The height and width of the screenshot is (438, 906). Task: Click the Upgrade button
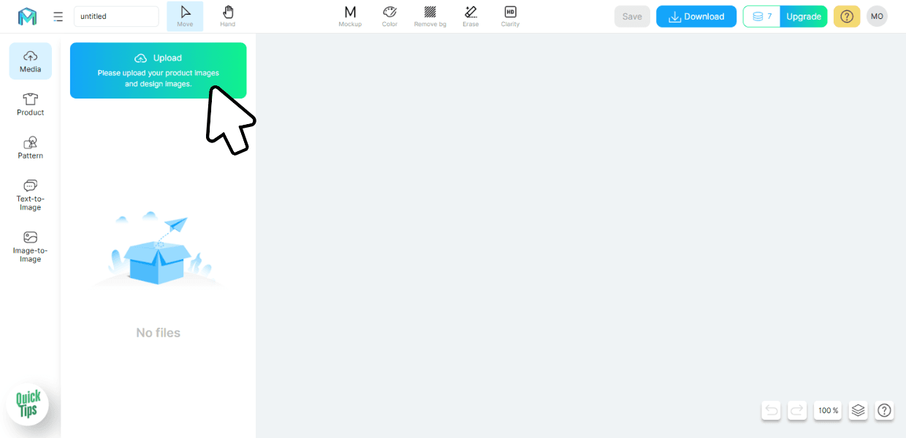804,17
